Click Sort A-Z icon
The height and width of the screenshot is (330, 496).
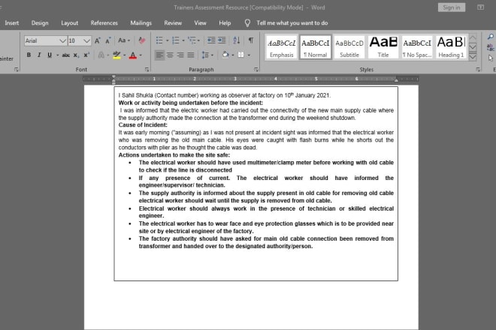tap(236, 40)
